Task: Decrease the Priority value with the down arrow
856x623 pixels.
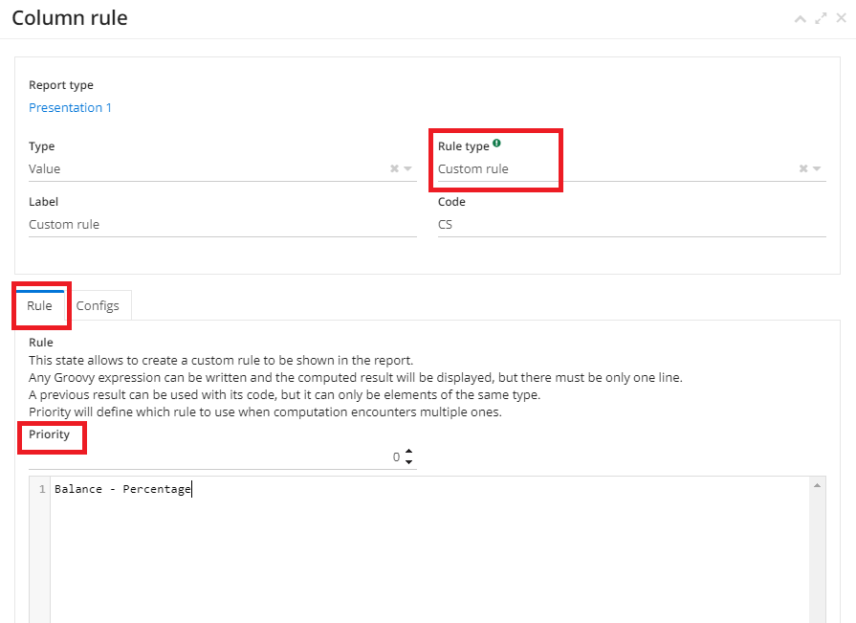Action: point(409,462)
